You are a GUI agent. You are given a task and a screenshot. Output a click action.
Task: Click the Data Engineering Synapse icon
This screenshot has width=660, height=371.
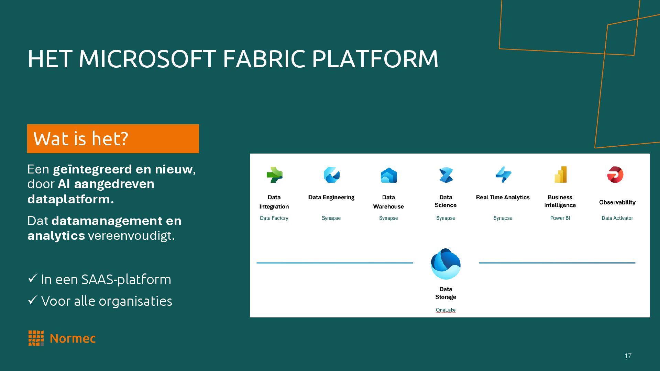[331, 175]
